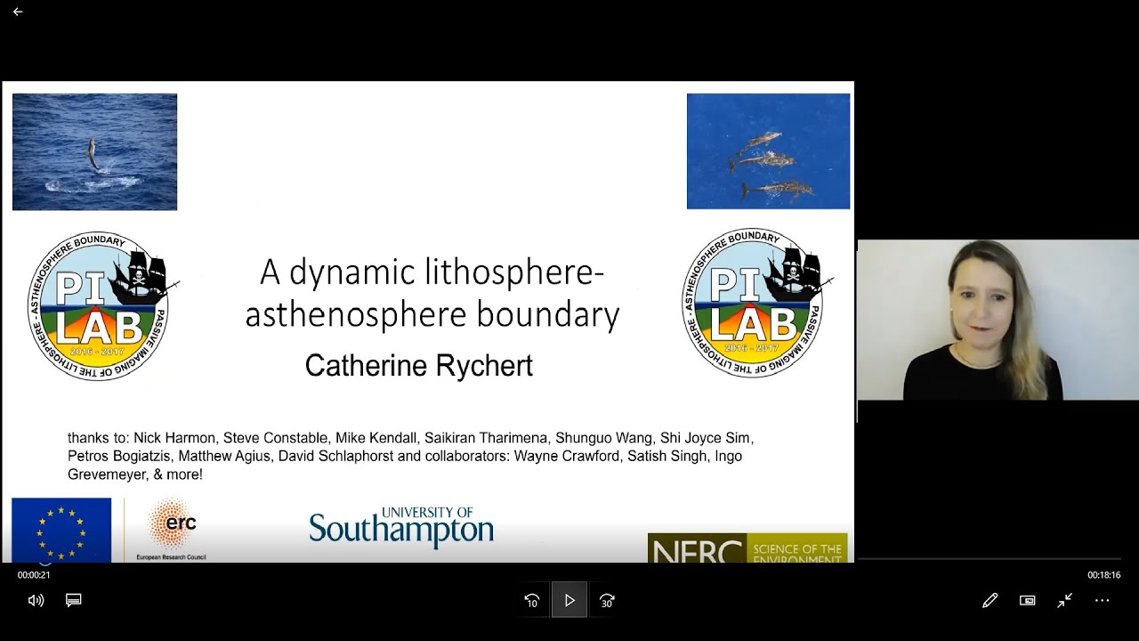Play the video
1139x641 pixels.
(569, 600)
